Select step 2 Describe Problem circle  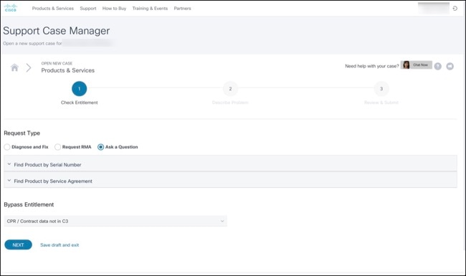coord(230,88)
